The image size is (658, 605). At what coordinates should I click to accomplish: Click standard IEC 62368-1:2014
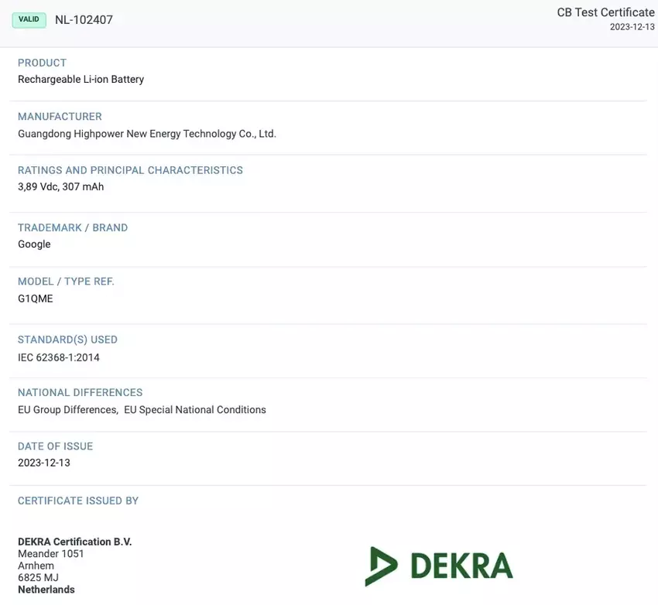click(x=59, y=357)
